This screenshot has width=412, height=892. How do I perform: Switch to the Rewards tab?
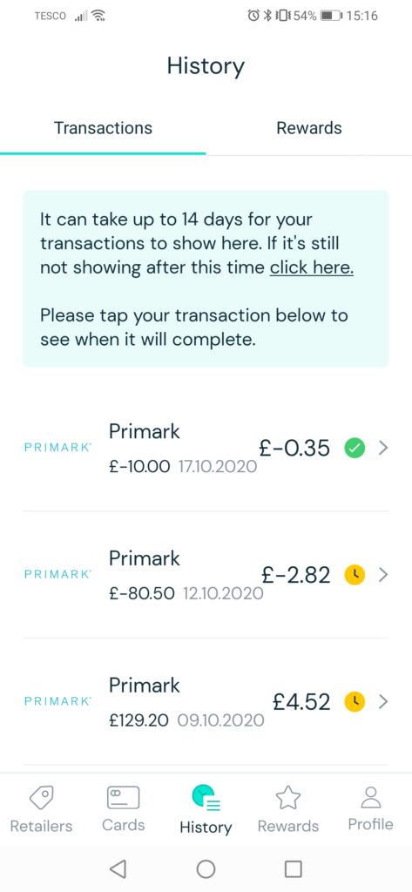click(309, 128)
